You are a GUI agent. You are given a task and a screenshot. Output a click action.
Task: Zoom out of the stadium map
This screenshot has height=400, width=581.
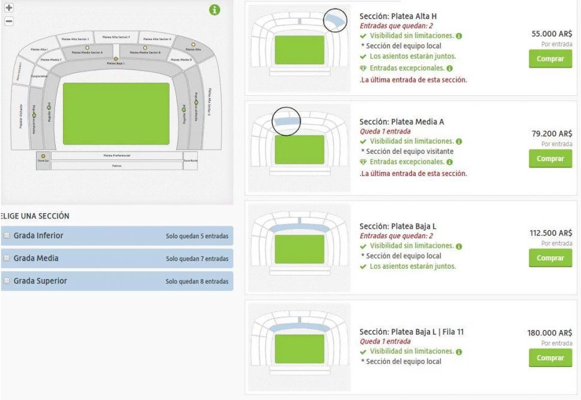tap(8, 21)
